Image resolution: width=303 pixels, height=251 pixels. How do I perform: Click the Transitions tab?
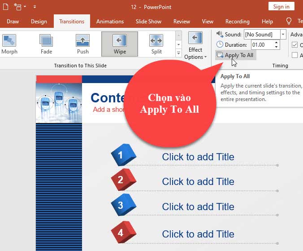[x=72, y=21]
